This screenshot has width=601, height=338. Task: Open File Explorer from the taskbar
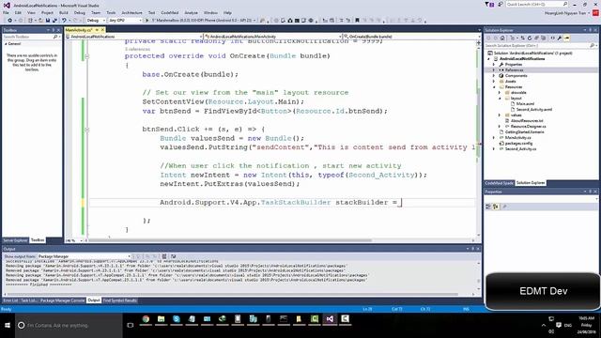click(x=161, y=319)
